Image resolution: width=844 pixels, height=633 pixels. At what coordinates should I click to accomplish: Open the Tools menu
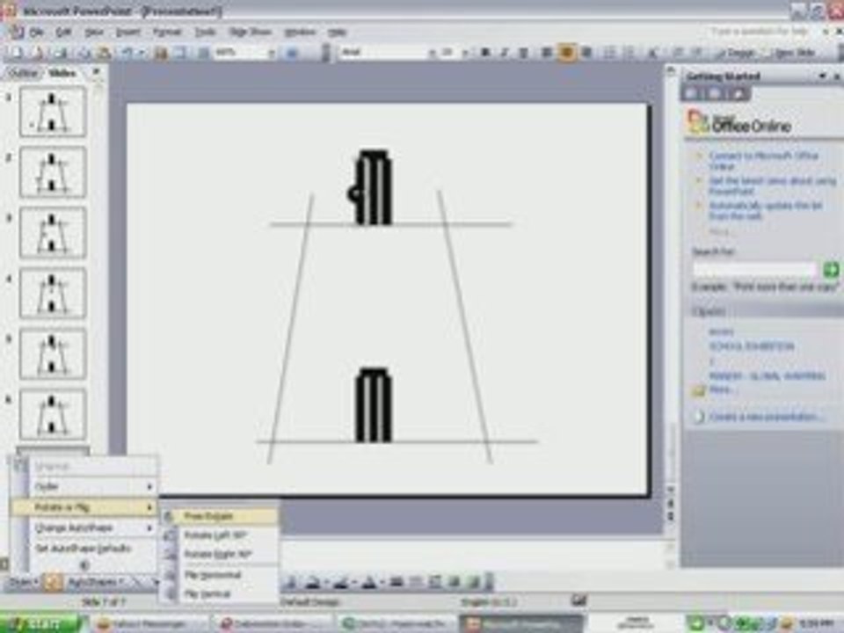pyautogui.click(x=205, y=33)
